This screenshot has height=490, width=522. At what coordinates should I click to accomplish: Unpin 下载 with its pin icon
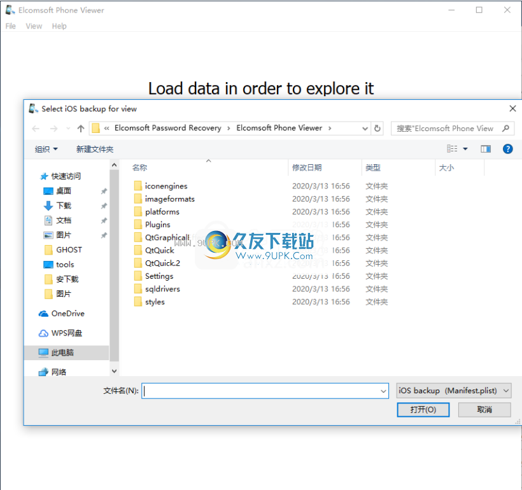pos(104,206)
